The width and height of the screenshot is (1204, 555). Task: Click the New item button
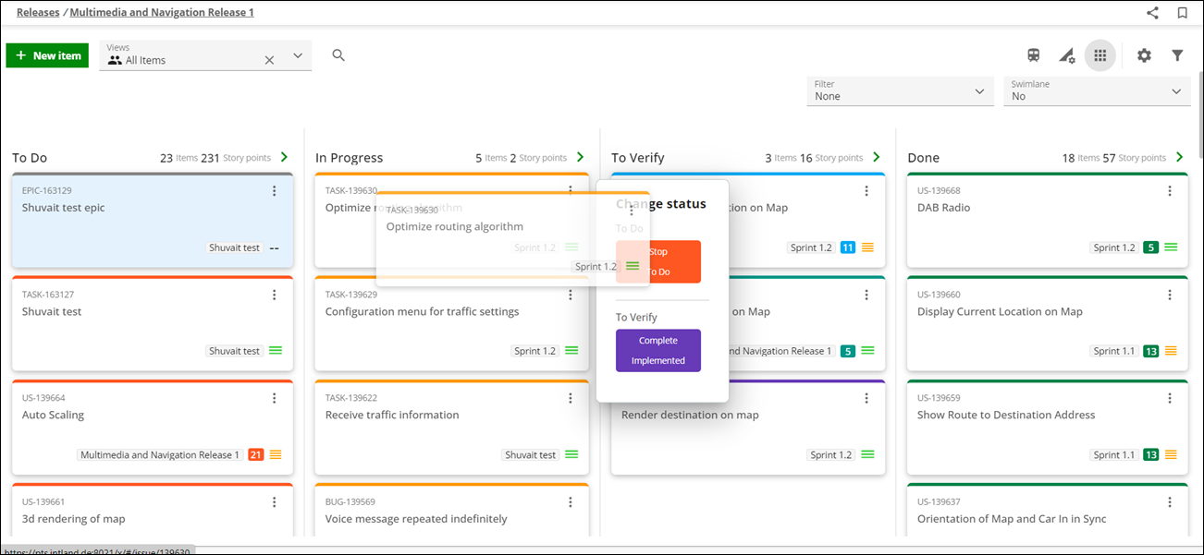coord(47,55)
